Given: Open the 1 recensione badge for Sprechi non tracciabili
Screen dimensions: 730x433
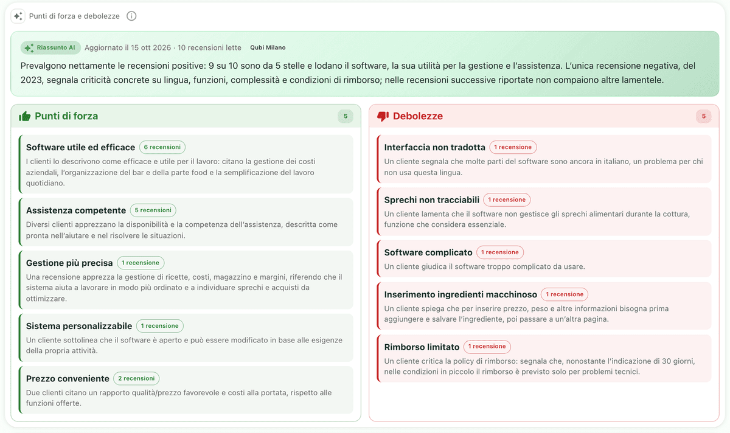Looking at the screenshot, I should (507, 199).
